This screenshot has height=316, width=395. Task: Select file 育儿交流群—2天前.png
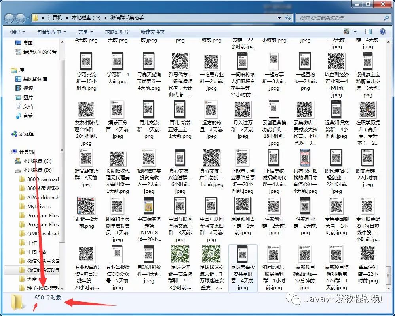coord(149,120)
